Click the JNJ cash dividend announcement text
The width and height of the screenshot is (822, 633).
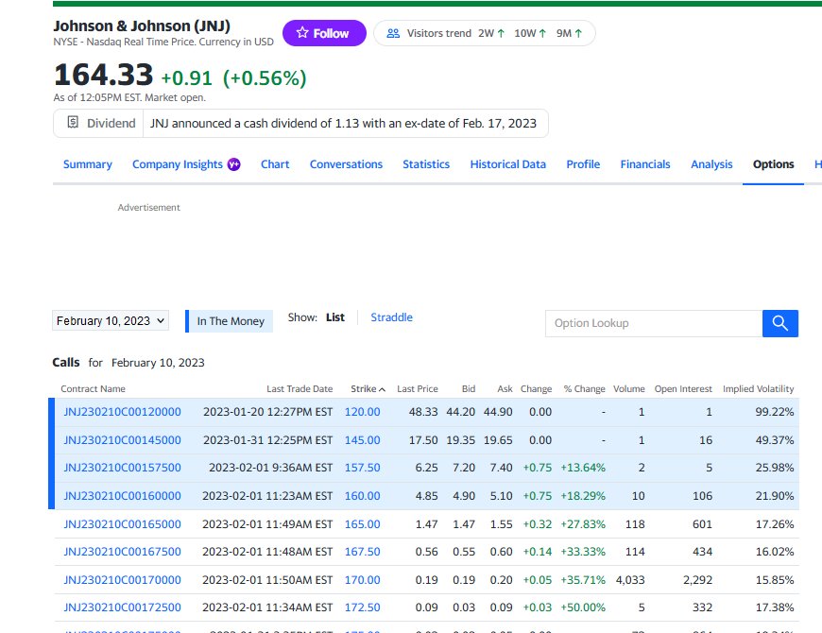[x=343, y=123]
